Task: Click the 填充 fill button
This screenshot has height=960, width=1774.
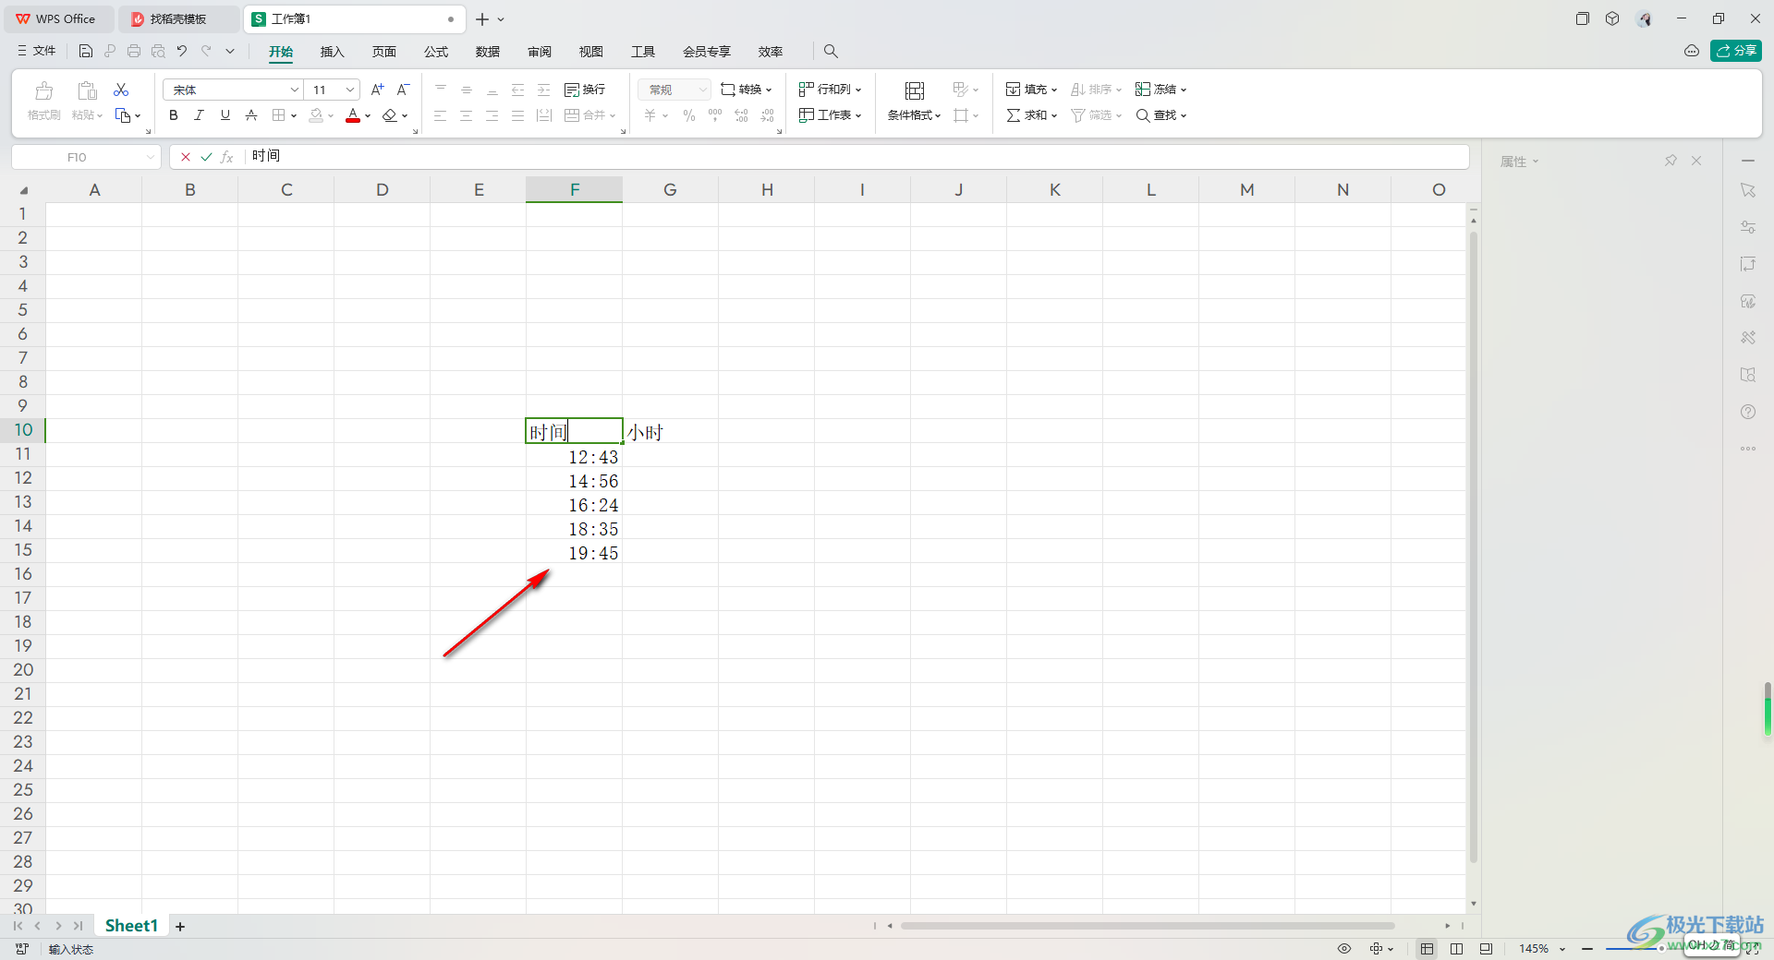Action: (1031, 90)
